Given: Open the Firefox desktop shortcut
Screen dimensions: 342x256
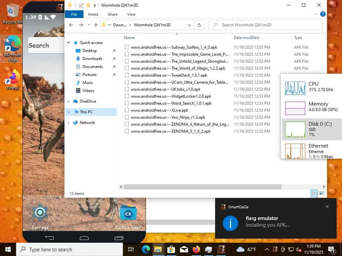Looking at the screenshot, I should (x=13, y=79).
